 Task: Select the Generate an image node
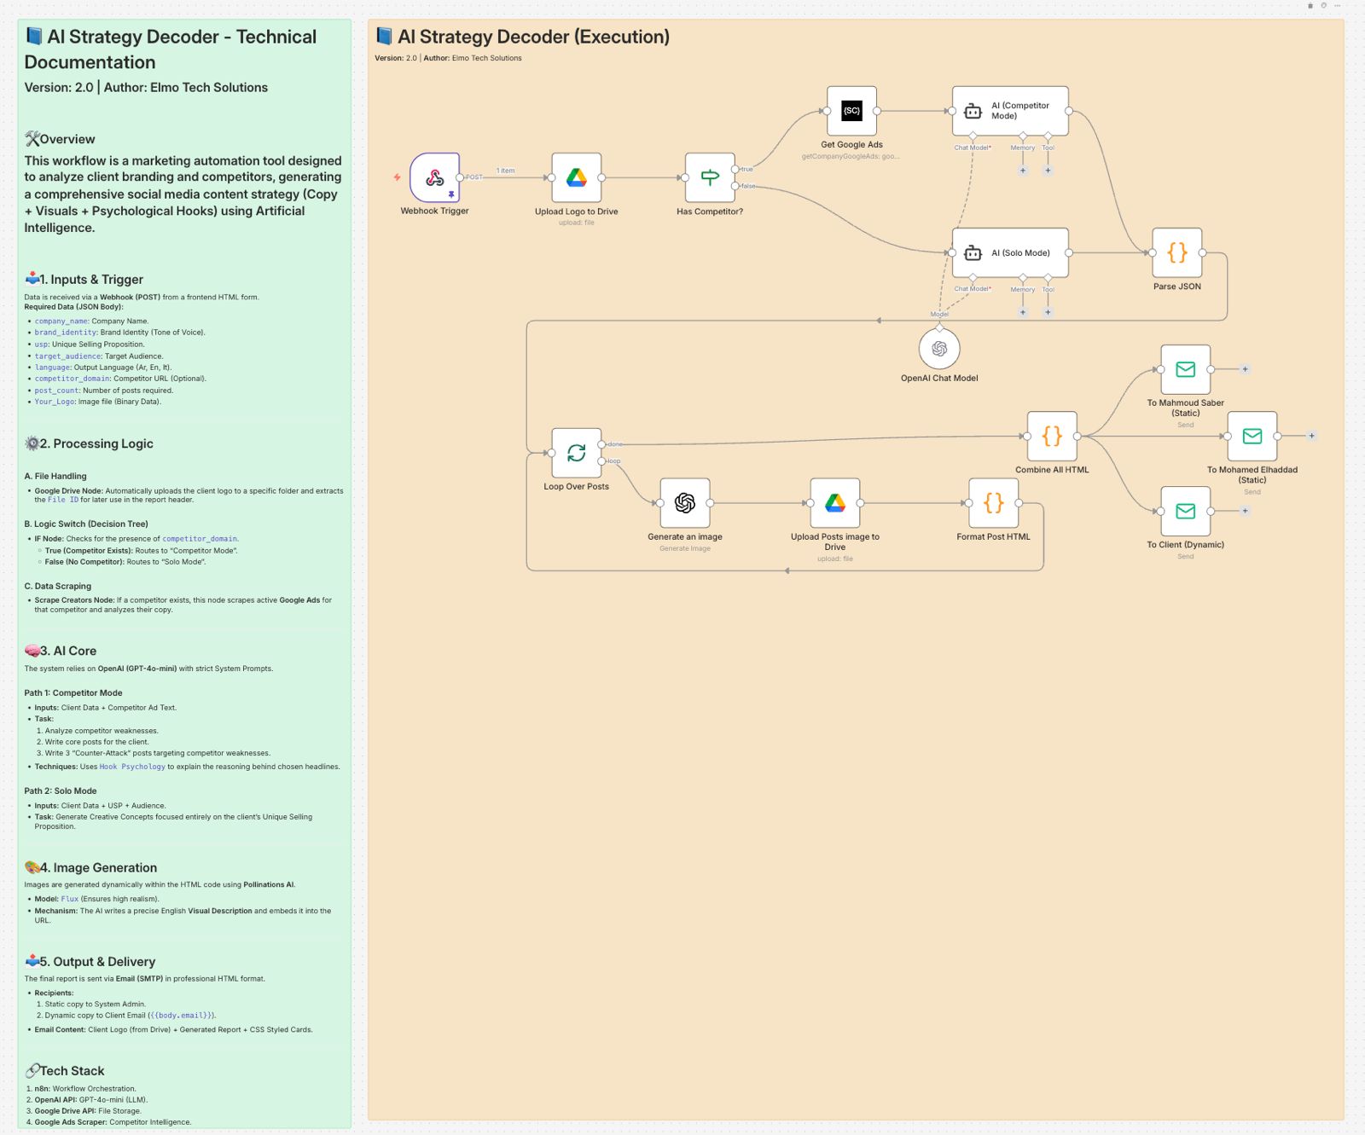pos(685,503)
